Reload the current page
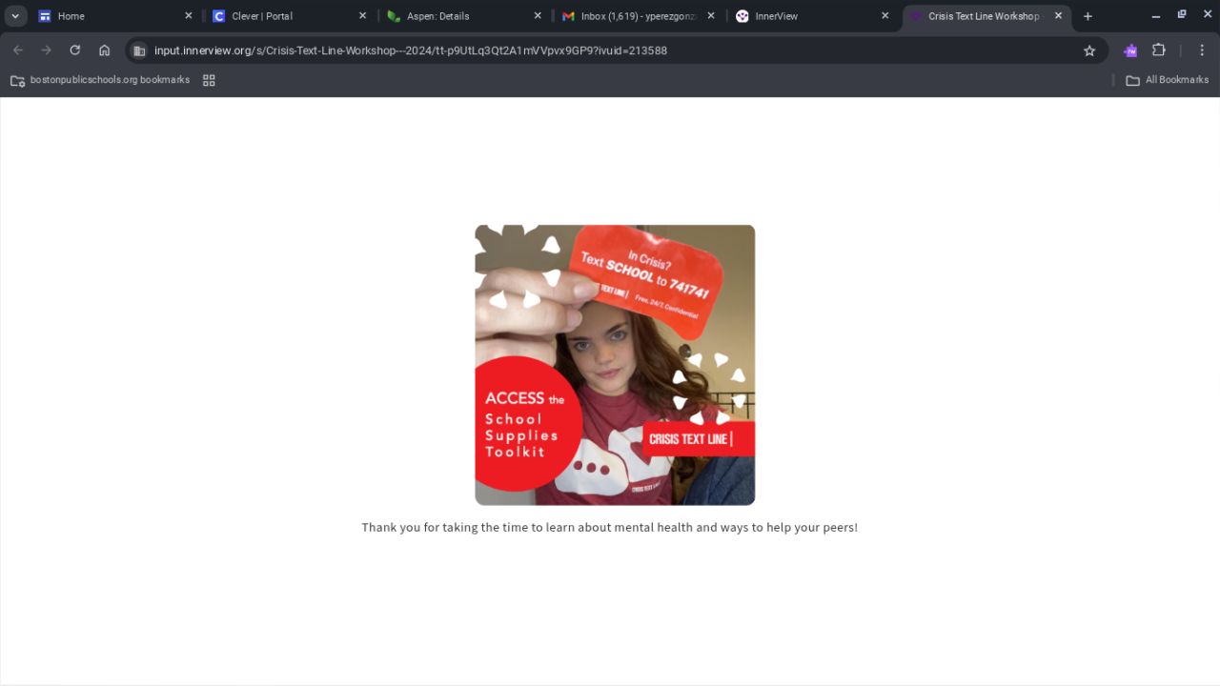Image resolution: width=1220 pixels, height=686 pixels. point(75,50)
